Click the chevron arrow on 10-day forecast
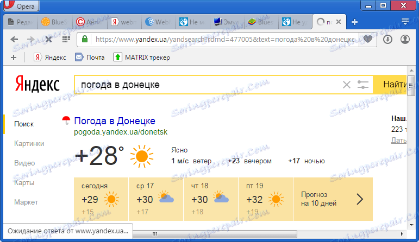 tap(360, 199)
